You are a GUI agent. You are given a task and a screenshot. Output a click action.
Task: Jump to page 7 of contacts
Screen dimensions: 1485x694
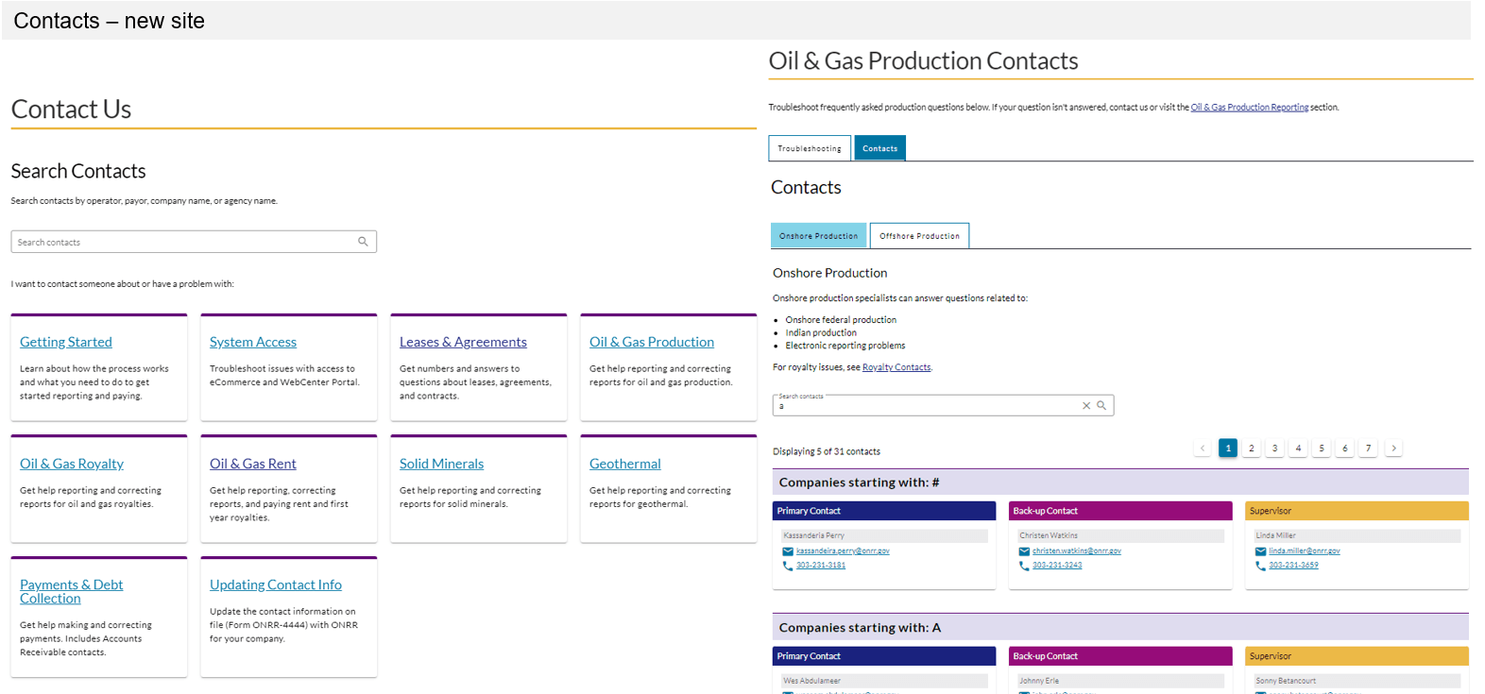(1368, 449)
